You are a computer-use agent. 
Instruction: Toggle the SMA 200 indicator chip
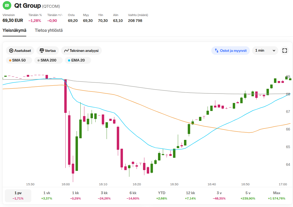tap(48, 60)
